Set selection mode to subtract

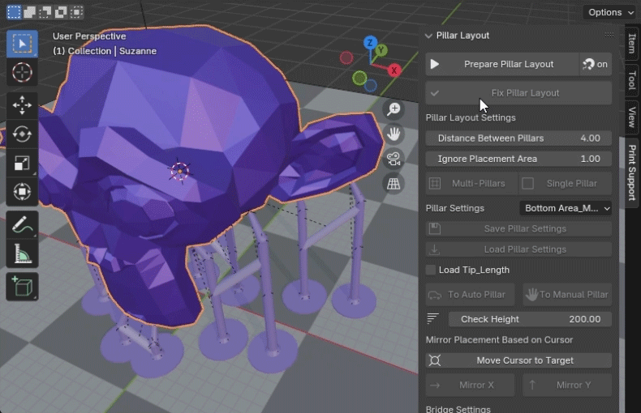45,12
